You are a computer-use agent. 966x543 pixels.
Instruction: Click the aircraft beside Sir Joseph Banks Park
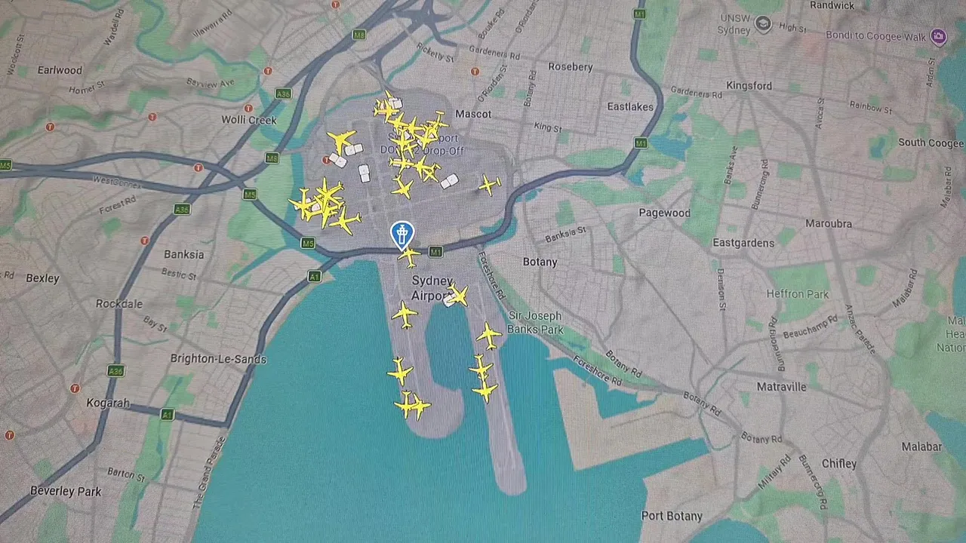(489, 336)
